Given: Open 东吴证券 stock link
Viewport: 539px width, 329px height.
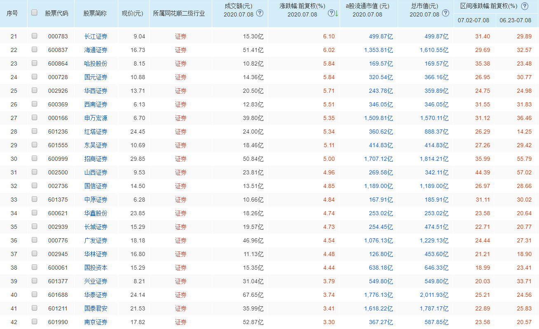Looking at the screenshot, I should 96,145.
